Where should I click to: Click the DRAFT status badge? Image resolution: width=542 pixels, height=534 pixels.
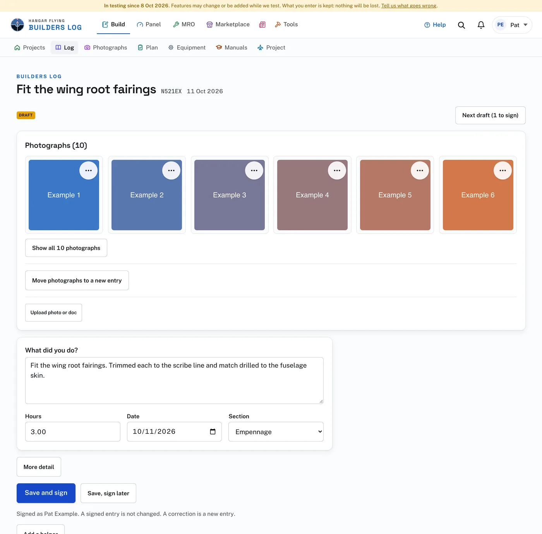tap(26, 115)
